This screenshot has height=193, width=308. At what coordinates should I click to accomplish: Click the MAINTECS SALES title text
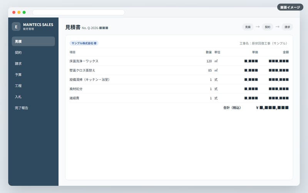click(38, 25)
